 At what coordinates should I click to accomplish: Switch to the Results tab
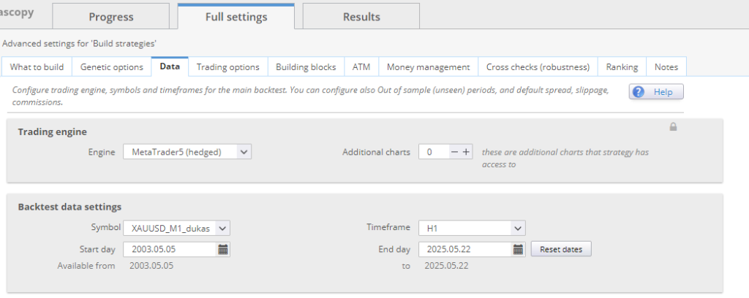361,17
